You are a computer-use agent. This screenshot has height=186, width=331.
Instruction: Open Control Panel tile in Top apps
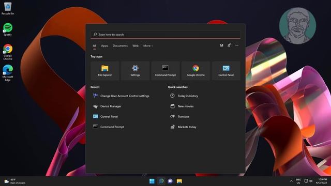pos(226,71)
